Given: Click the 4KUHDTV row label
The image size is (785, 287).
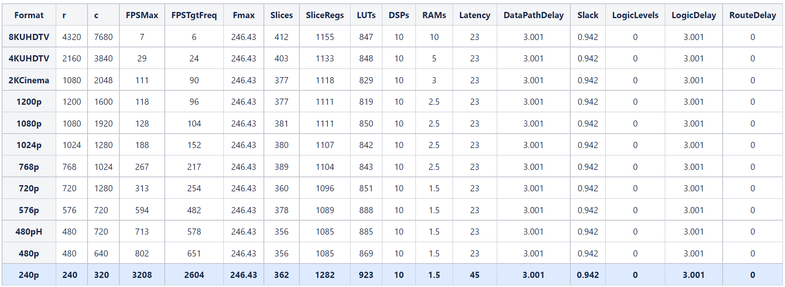Looking at the screenshot, I should click(29, 59).
